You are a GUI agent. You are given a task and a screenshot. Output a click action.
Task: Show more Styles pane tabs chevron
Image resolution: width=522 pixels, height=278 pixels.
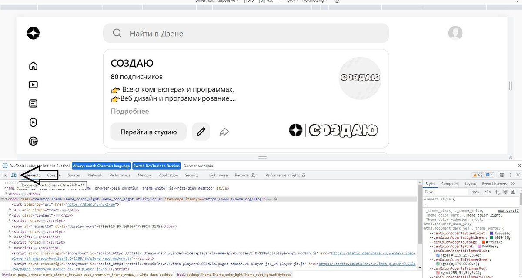(x=513, y=183)
